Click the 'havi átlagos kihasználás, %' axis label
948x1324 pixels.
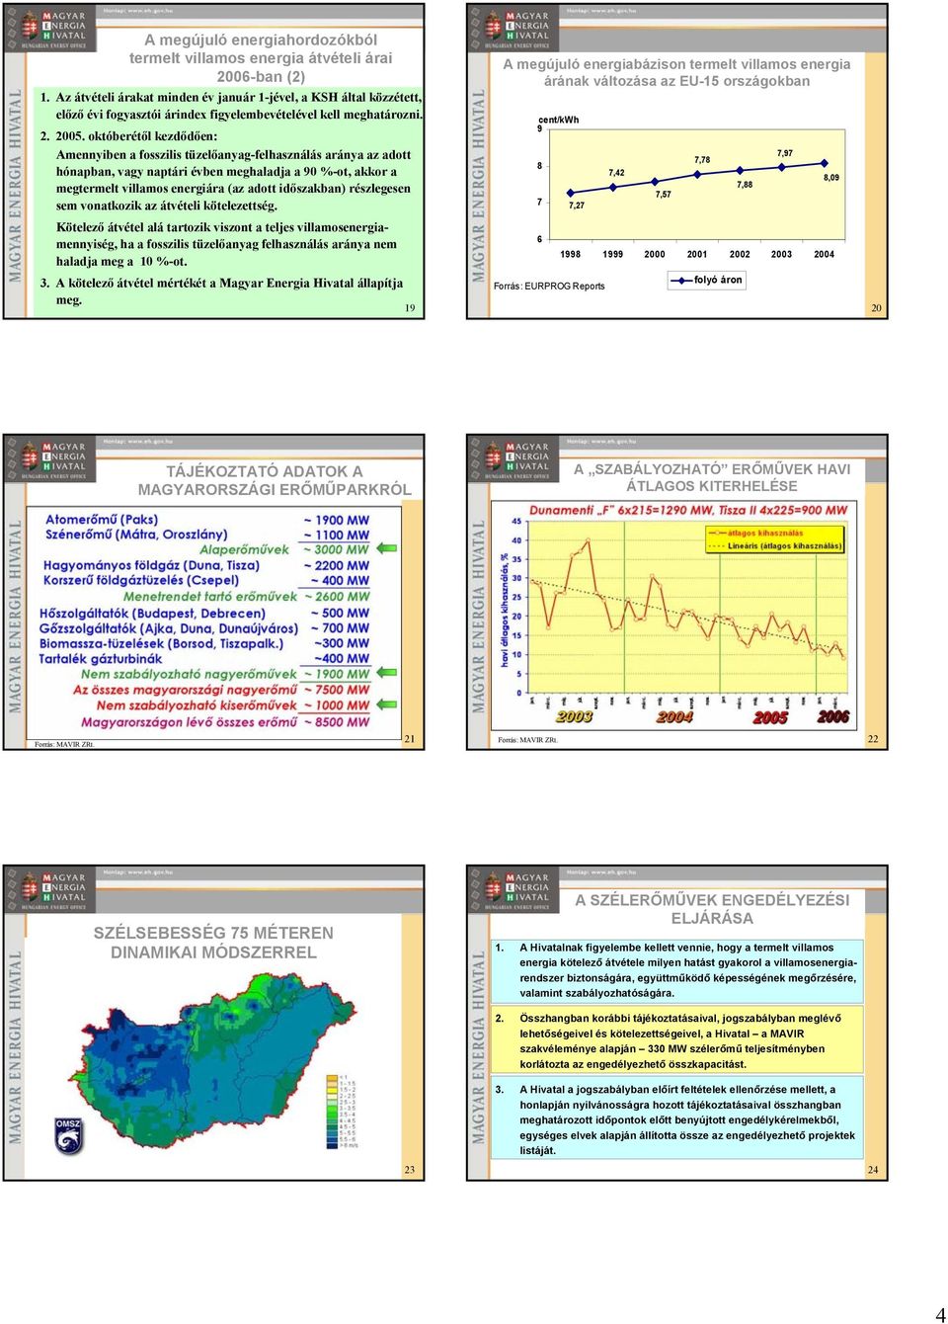point(505,610)
